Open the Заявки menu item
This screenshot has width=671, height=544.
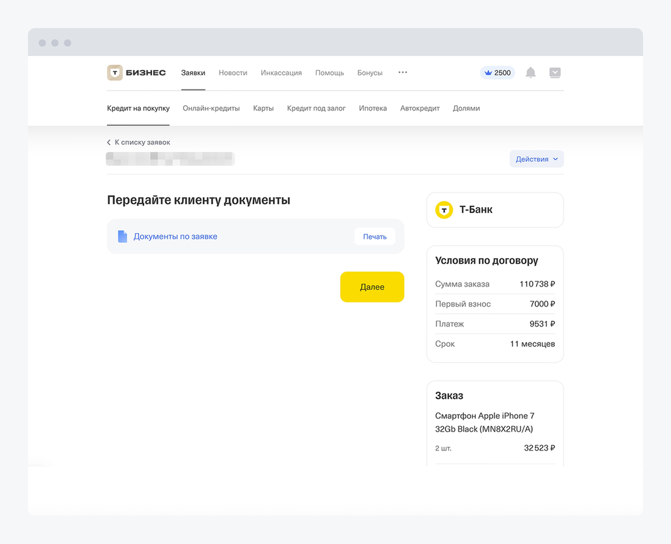pyautogui.click(x=193, y=73)
